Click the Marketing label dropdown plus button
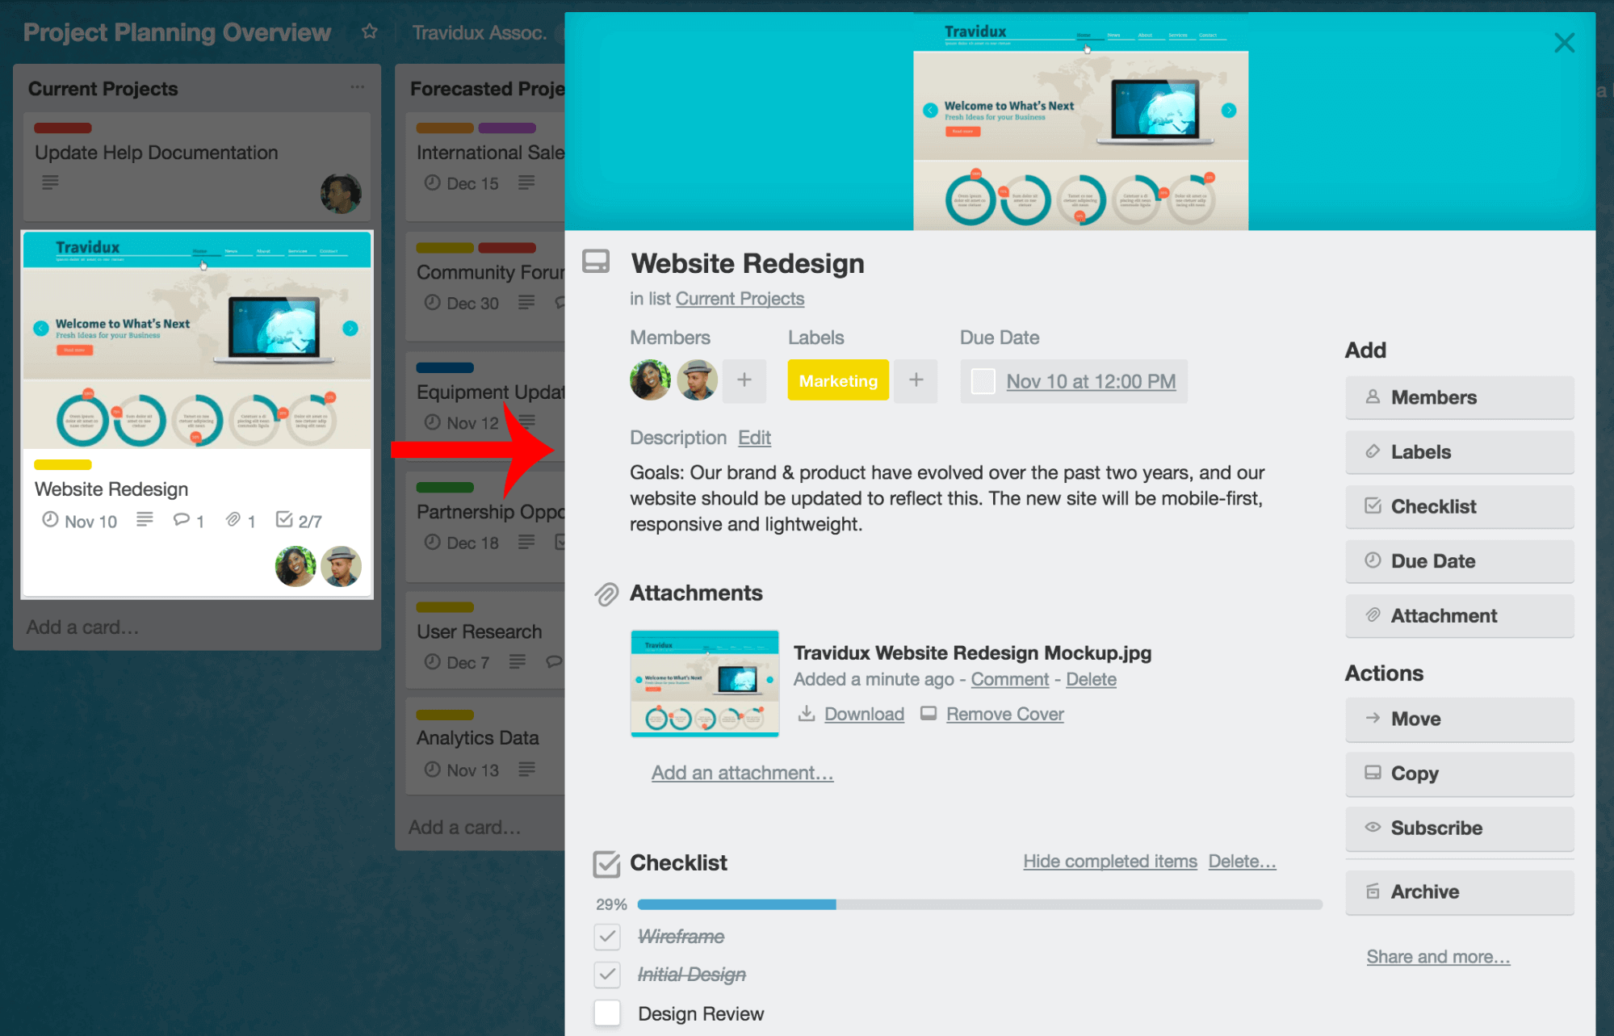1614x1036 pixels. coord(916,380)
